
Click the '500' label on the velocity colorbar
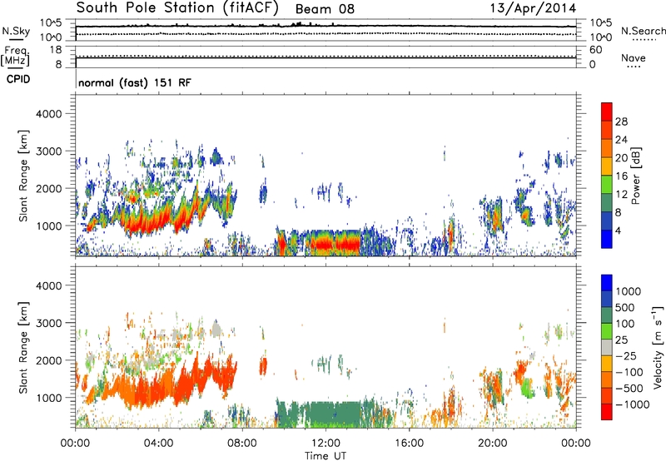(x=624, y=307)
